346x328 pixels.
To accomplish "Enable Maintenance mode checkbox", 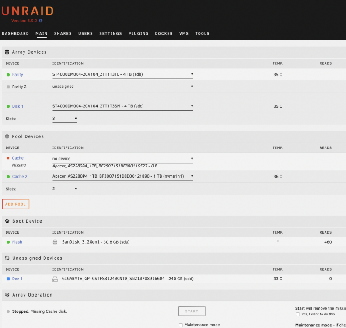I will pos(181,325).
